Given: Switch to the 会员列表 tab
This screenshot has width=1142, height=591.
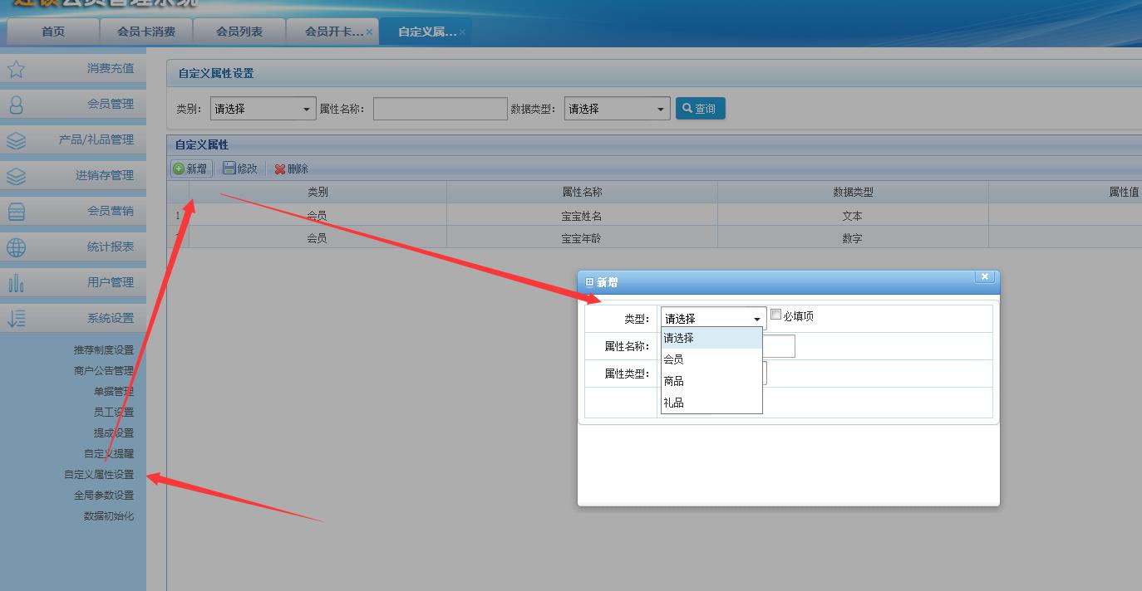Looking at the screenshot, I should click(239, 32).
